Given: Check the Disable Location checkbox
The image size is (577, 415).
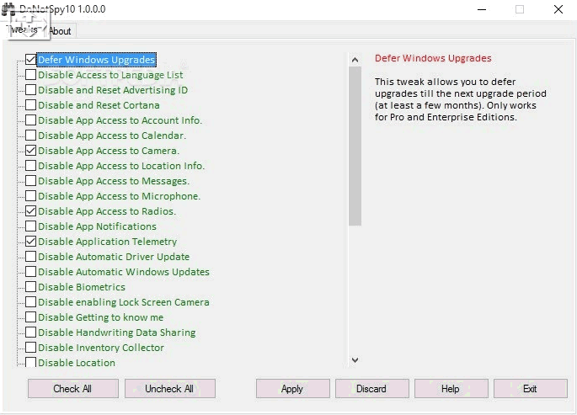Looking at the screenshot, I should (31, 362).
